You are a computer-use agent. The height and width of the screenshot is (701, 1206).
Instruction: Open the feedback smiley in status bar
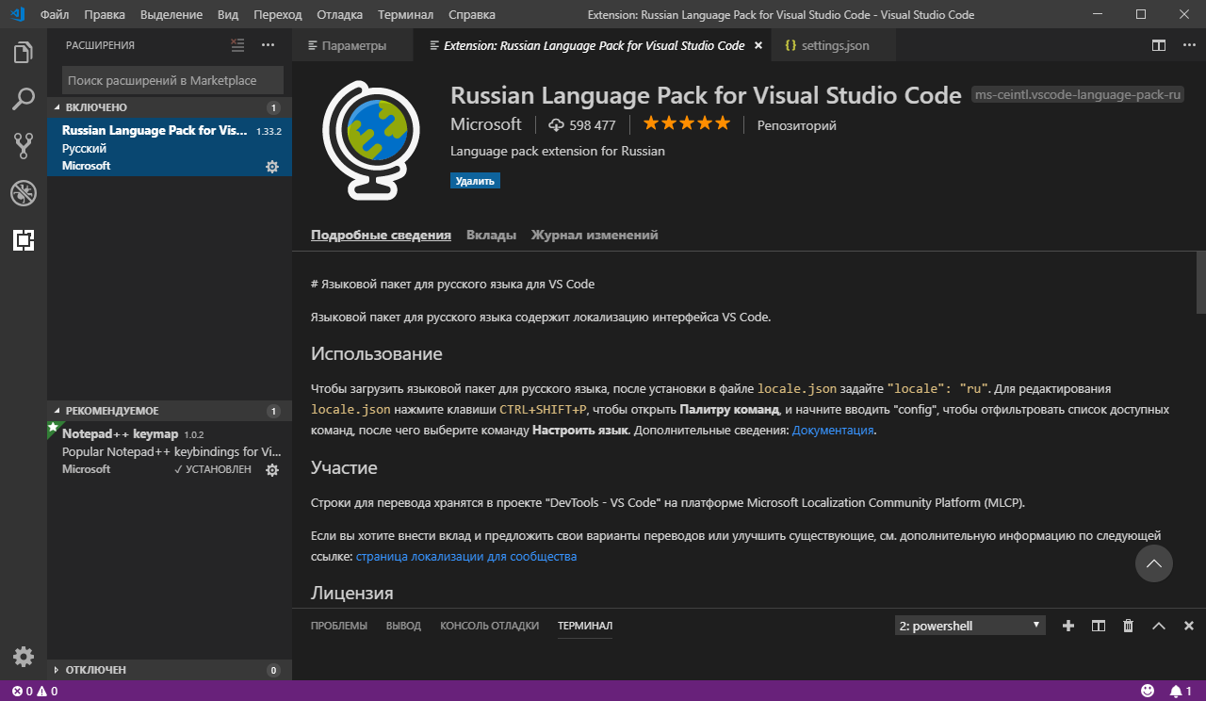(x=1148, y=691)
